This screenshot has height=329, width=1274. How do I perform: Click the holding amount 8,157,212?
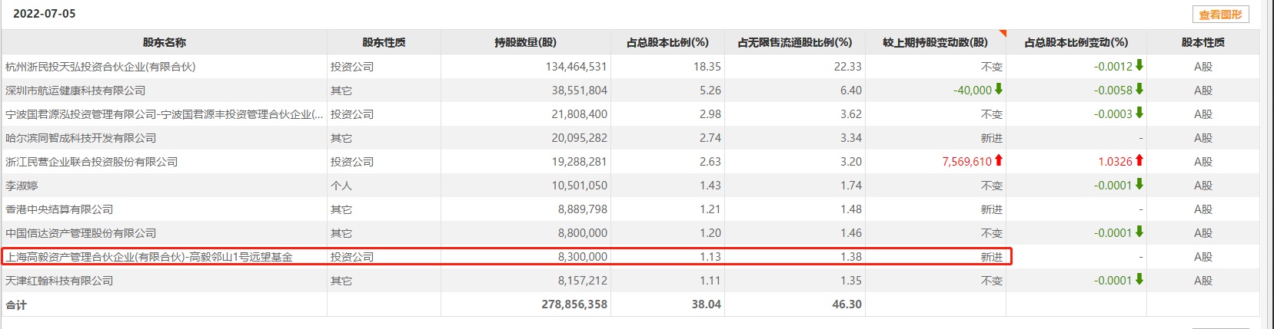pos(583,281)
